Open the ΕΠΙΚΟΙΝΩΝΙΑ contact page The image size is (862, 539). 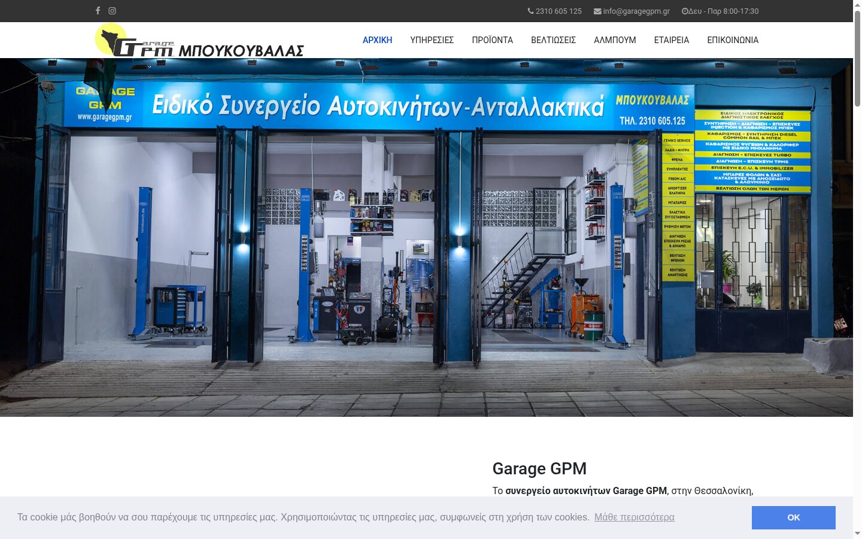[733, 40]
